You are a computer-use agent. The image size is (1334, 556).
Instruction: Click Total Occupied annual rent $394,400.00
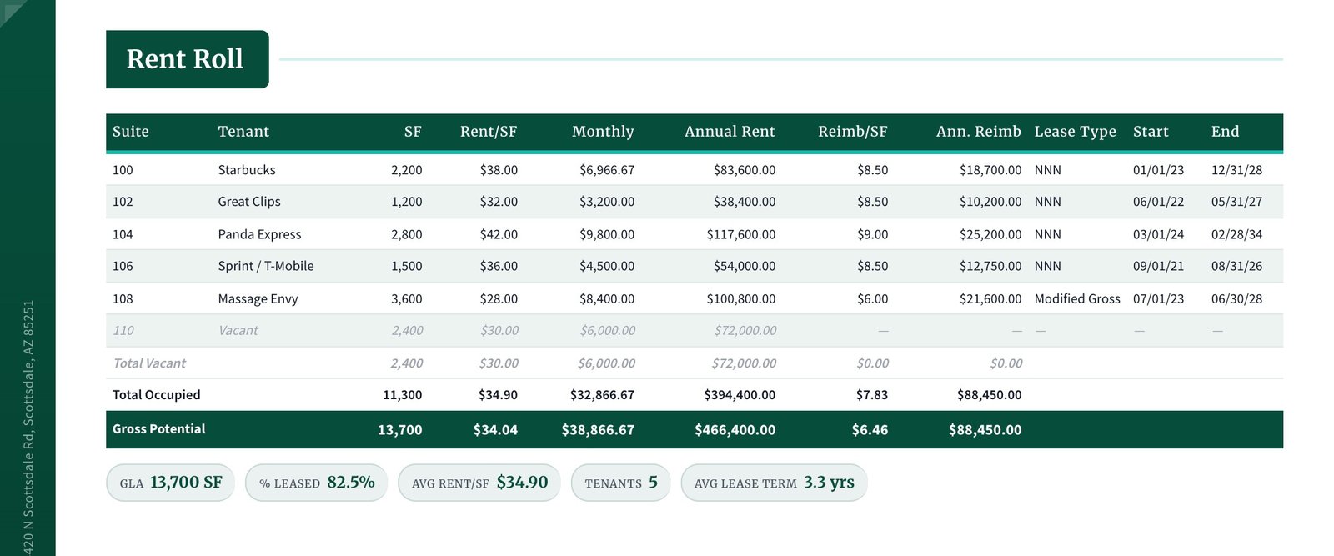tap(740, 395)
